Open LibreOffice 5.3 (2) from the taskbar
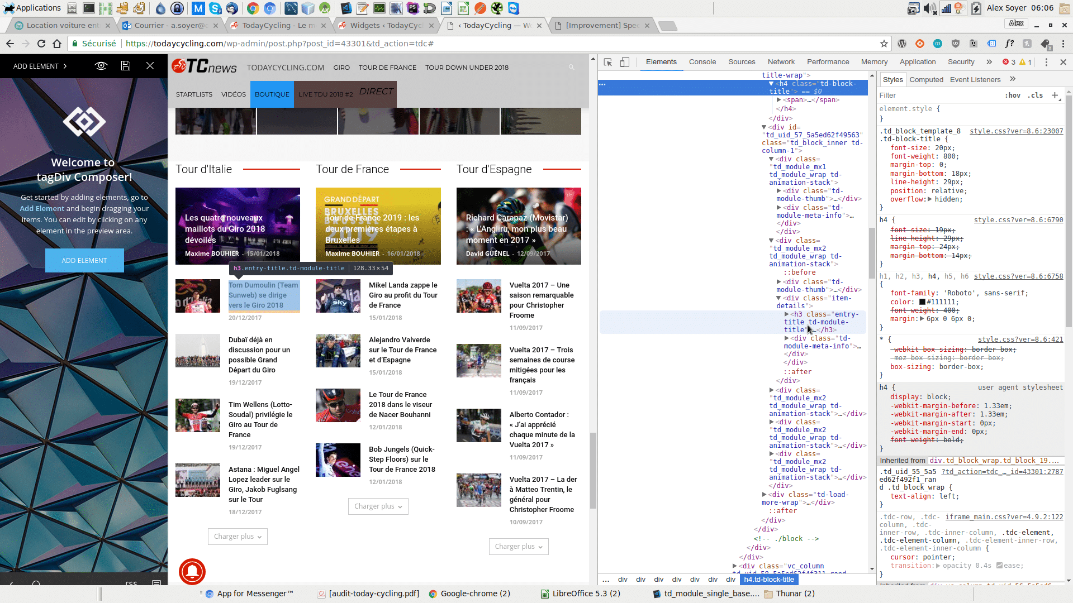 tap(580, 594)
